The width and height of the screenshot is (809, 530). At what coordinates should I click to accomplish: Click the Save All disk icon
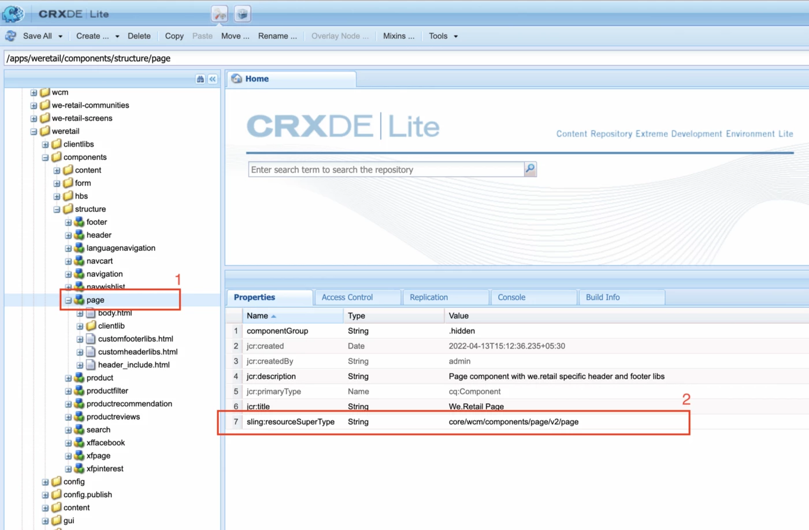(11, 36)
